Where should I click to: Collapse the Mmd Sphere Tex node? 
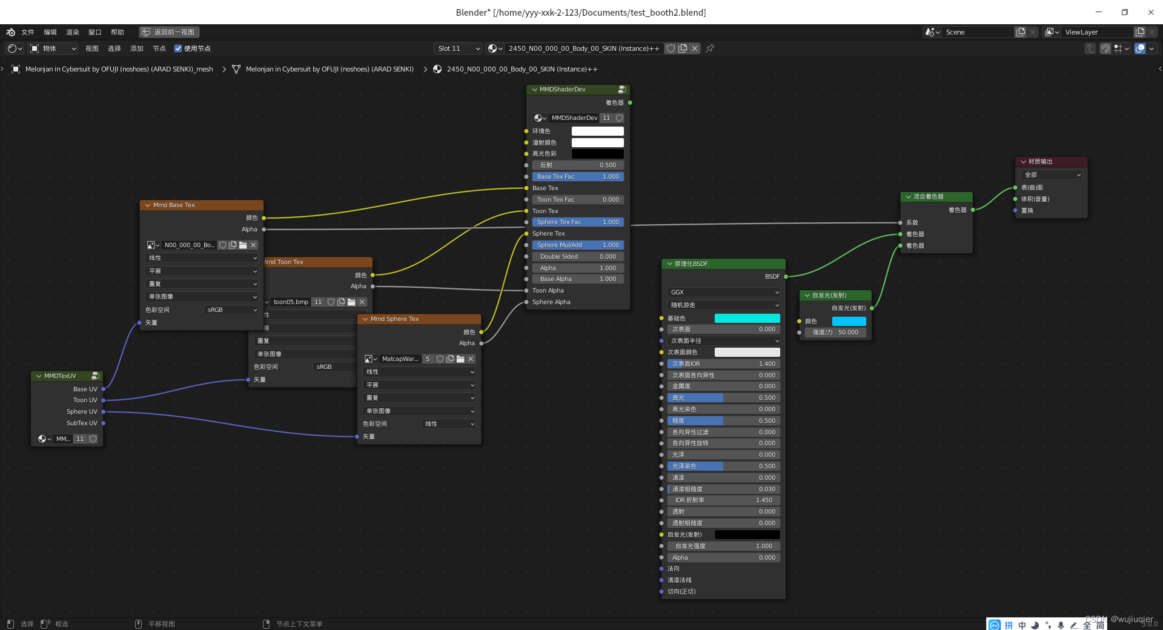[365, 319]
